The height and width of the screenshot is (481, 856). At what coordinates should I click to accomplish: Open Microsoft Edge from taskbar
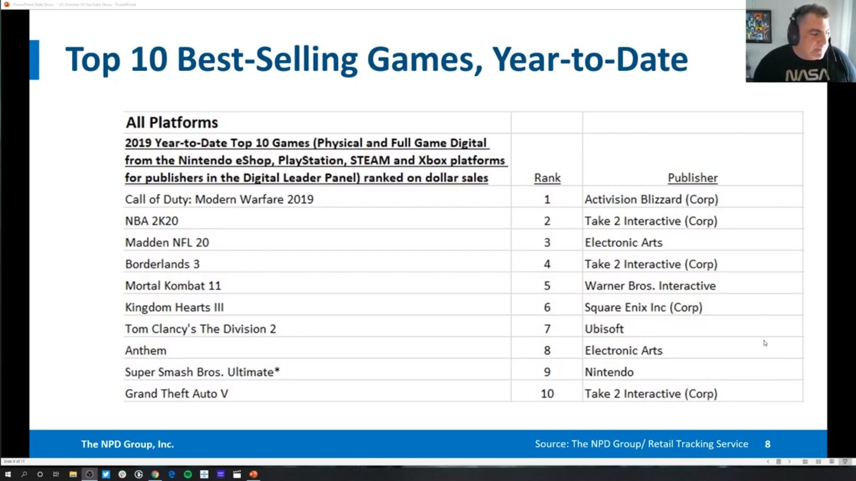pyautogui.click(x=171, y=474)
